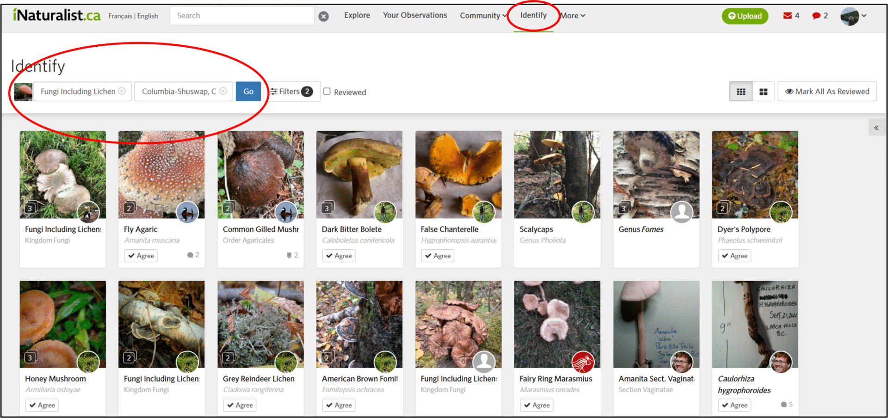888x418 pixels.
Task: Go to the Explore page
Action: click(x=357, y=15)
